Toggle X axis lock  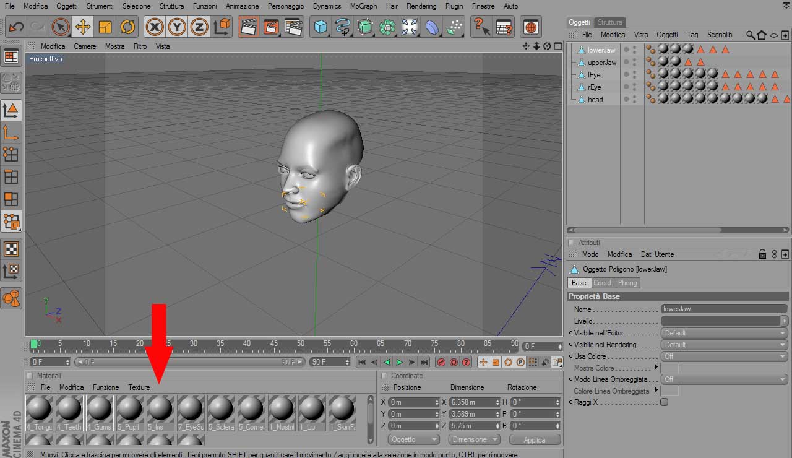click(155, 27)
